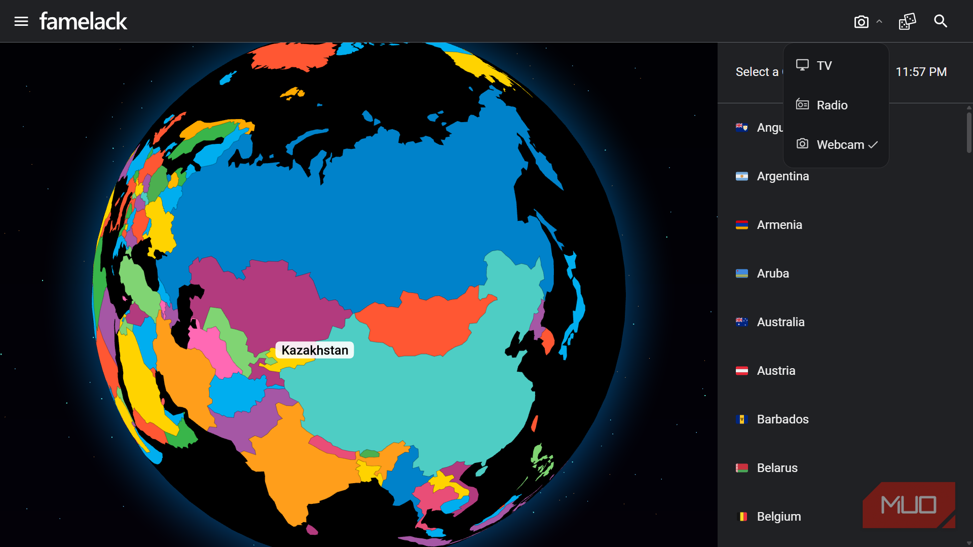The height and width of the screenshot is (547, 973).
Task: Click the checkmark beside Webcam
Action: [x=873, y=145]
